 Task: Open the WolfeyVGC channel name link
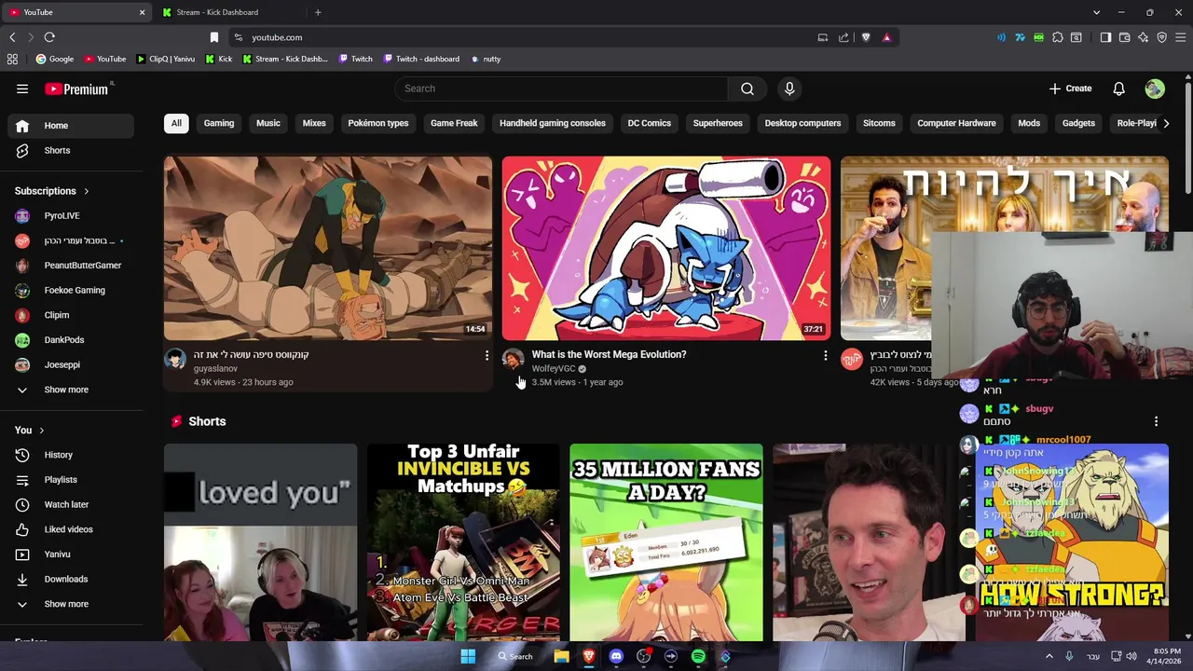pos(554,369)
